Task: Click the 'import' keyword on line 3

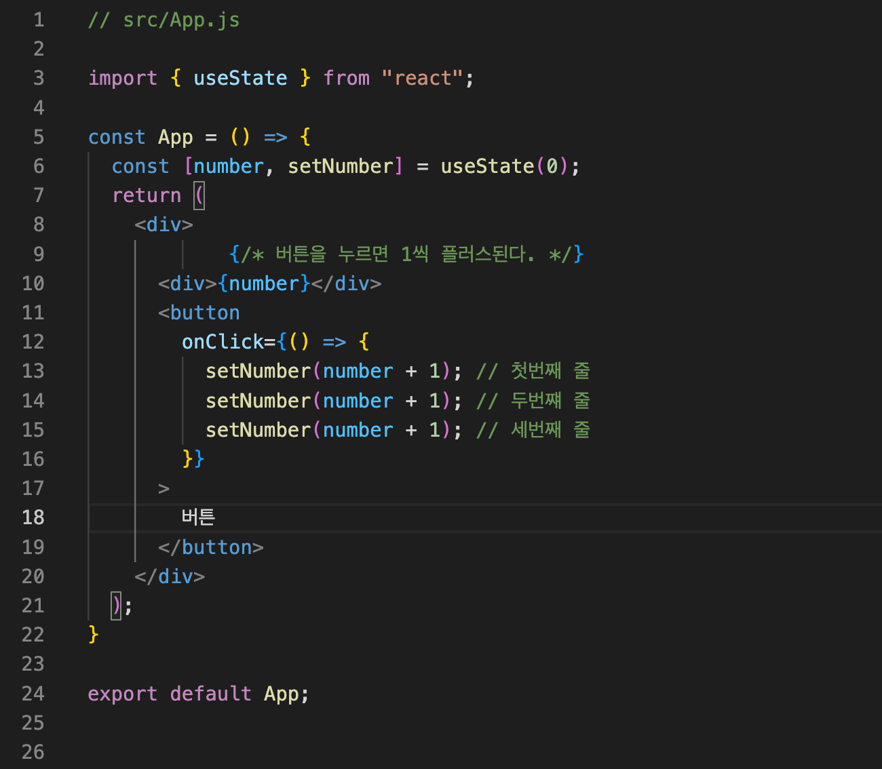Action: pyautogui.click(x=123, y=79)
